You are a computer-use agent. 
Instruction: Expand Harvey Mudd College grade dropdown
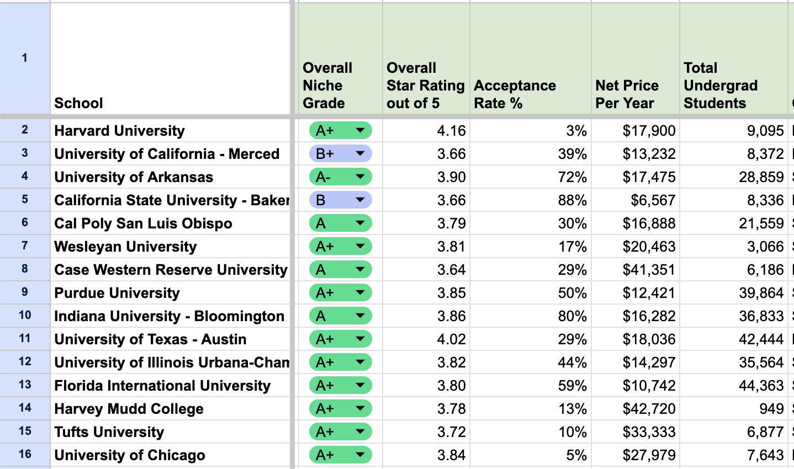click(360, 409)
